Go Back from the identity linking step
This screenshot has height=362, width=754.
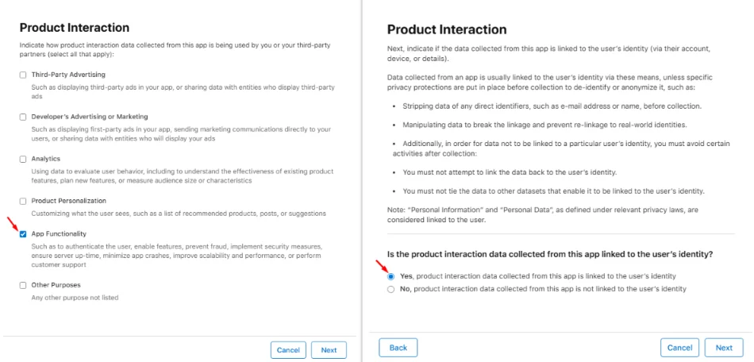pyautogui.click(x=398, y=348)
